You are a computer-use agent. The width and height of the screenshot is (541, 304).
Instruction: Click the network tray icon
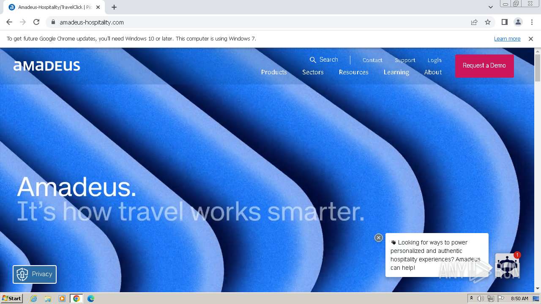(491, 299)
